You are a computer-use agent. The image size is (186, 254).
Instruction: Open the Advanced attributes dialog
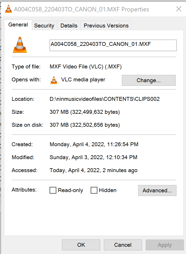pos(157,190)
